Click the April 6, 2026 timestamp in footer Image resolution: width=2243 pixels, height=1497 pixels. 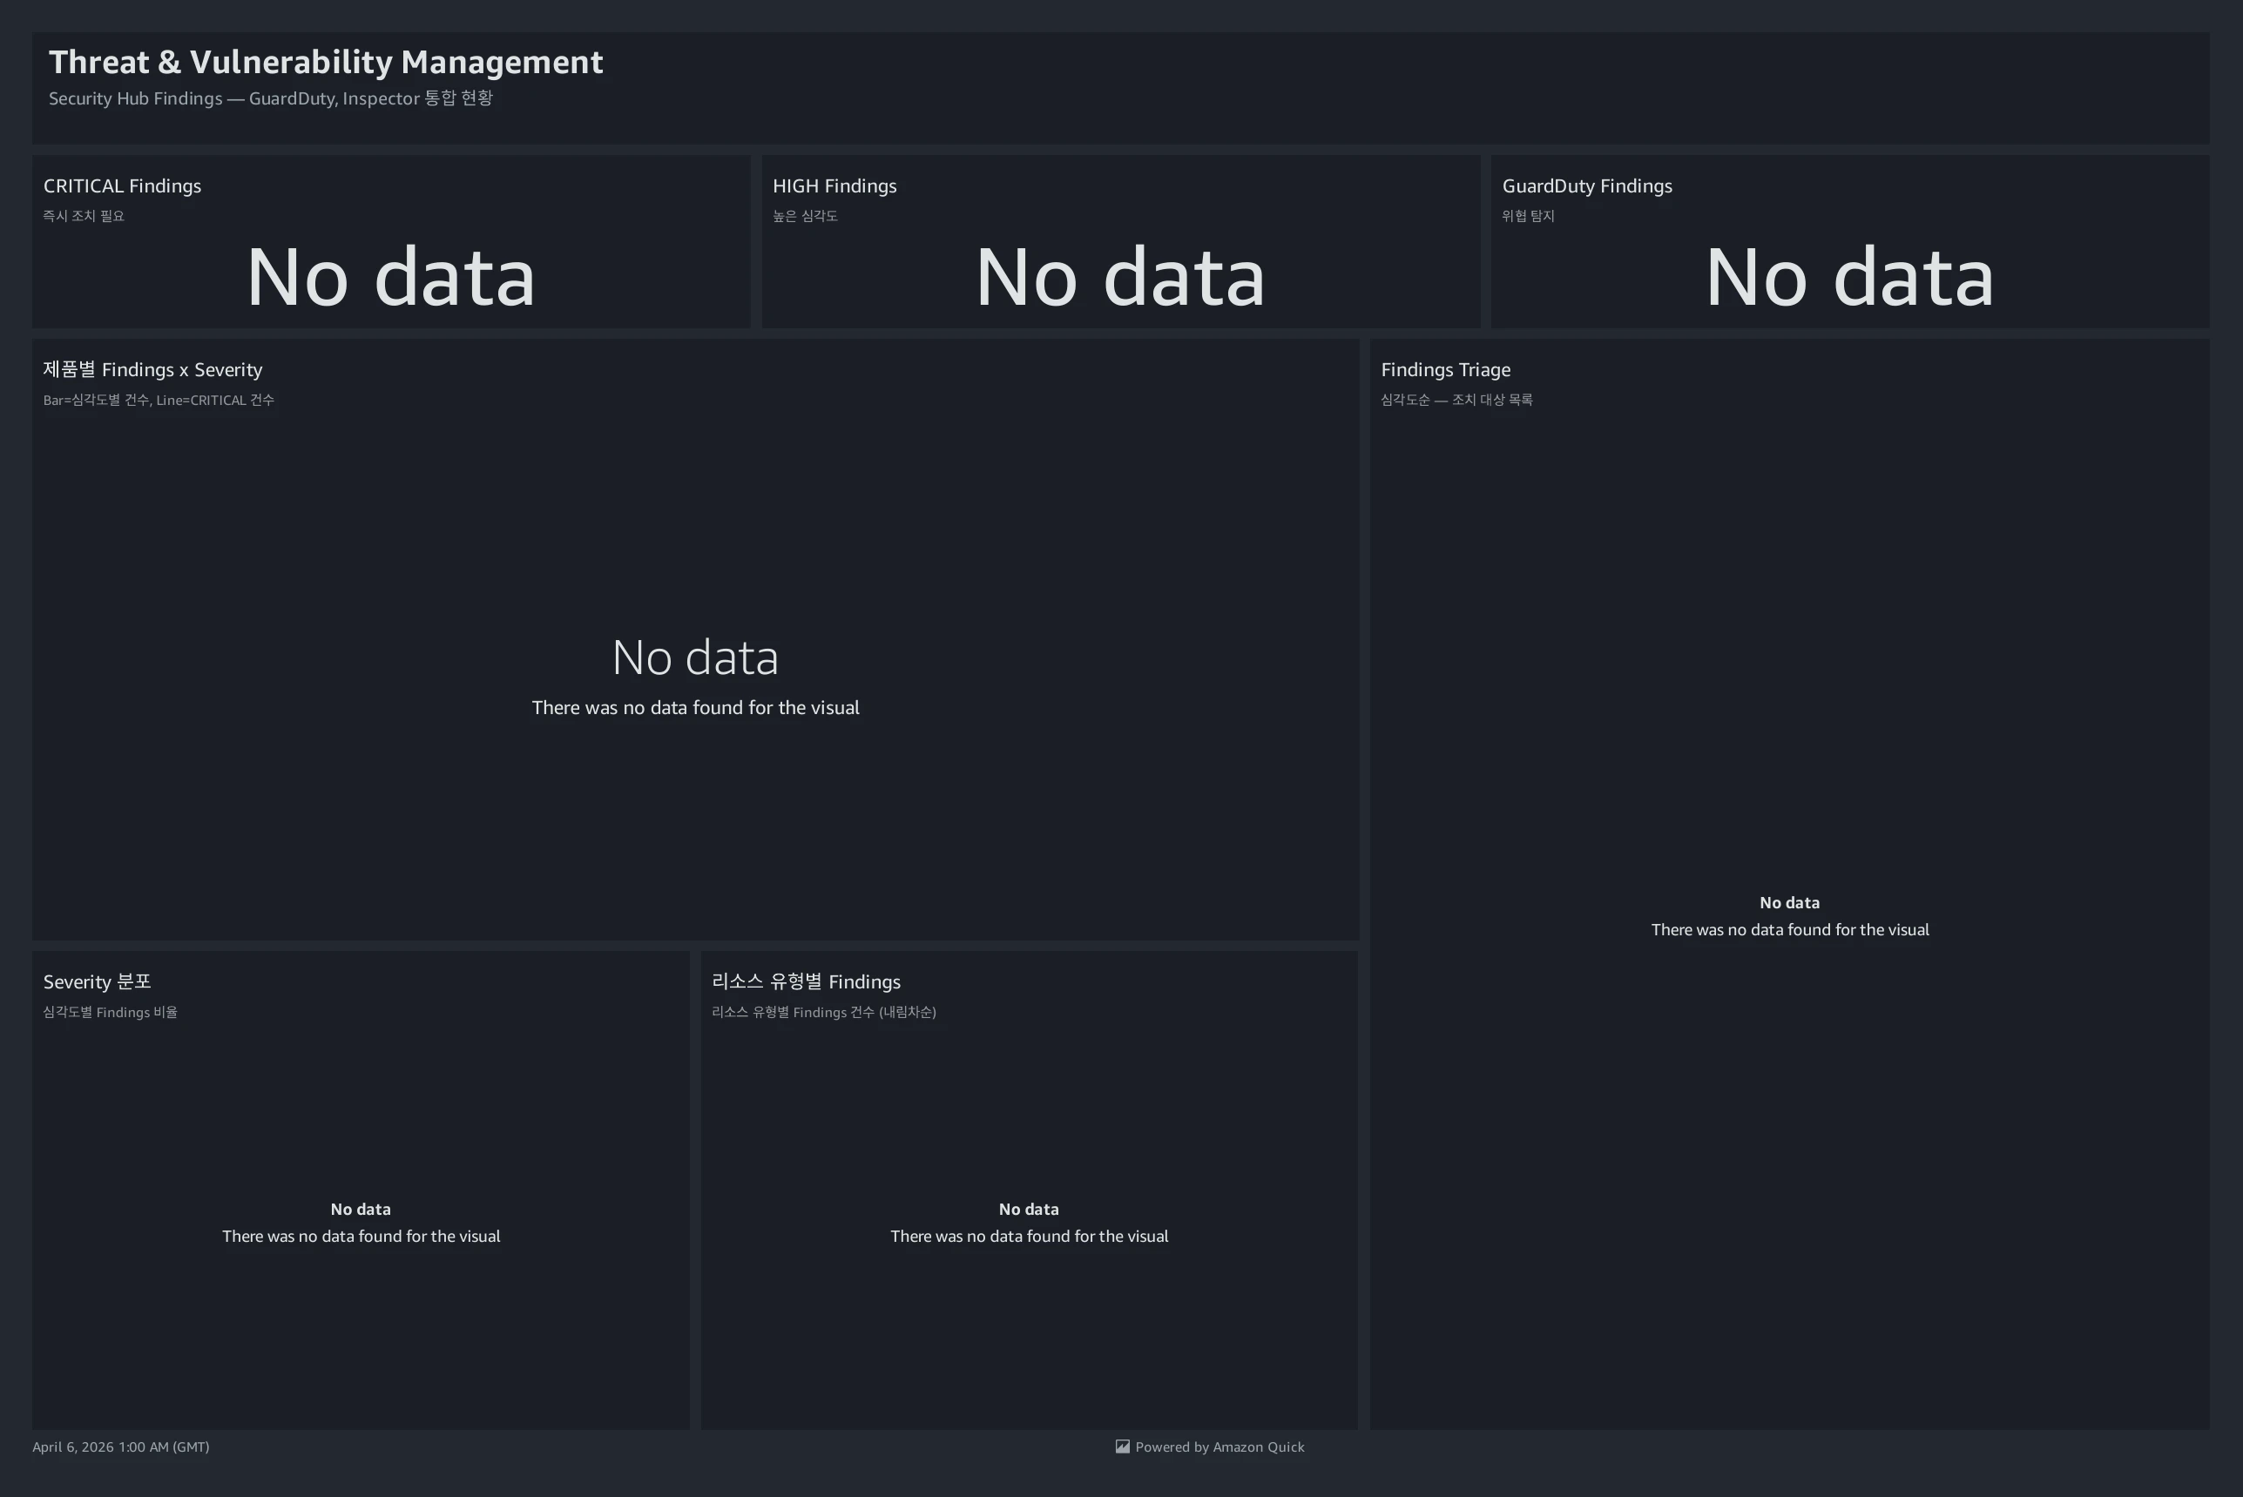[121, 1446]
